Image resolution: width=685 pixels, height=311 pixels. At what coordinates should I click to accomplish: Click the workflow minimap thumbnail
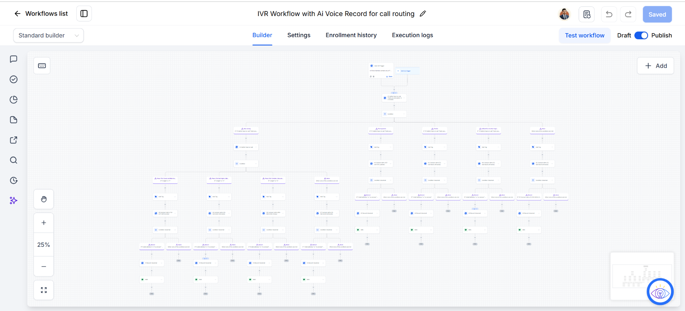(642, 276)
